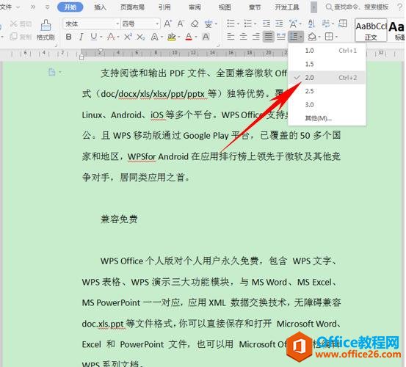Image resolution: width=406 pixels, height=367 pixels.
Task: Click the phonetic guide icon
Action: 209,23
